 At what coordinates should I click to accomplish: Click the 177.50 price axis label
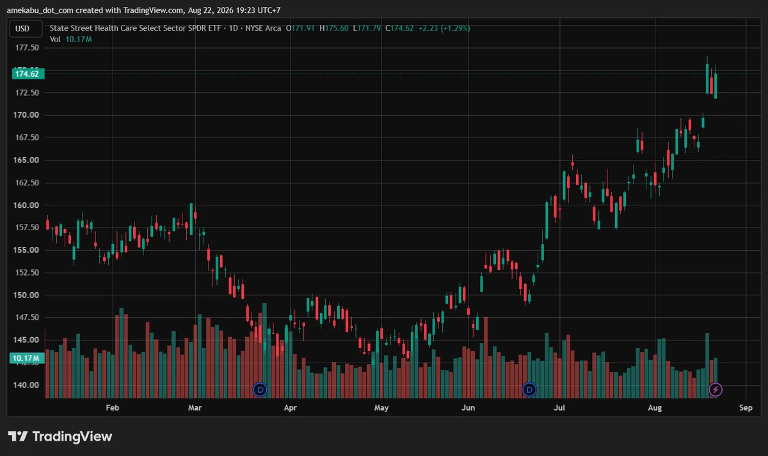(26, 48)
